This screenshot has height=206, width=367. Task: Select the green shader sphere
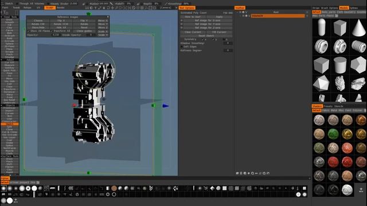point(333,134)
